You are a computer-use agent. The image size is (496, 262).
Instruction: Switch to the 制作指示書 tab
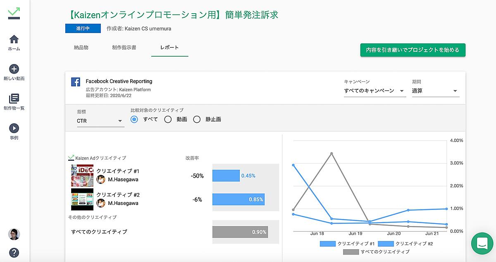point(124,48)
